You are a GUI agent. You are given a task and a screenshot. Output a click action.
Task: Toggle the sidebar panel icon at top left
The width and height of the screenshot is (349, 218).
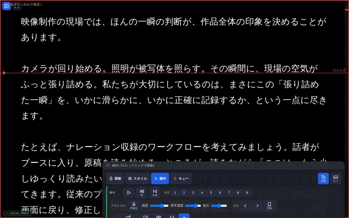point(6,6)
